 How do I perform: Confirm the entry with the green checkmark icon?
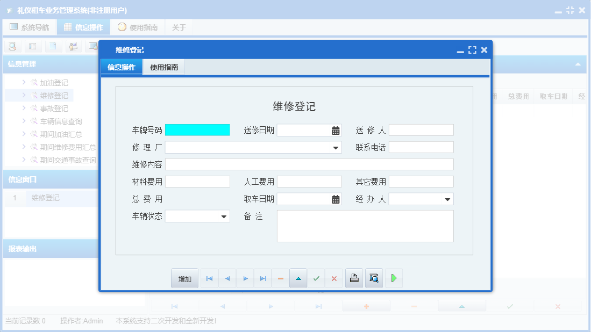tap(316, 278)
